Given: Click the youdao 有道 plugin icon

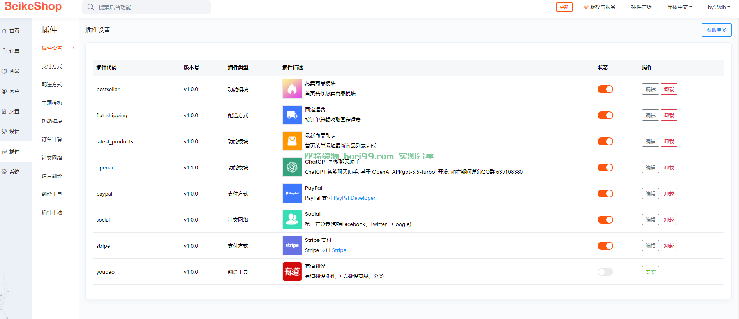Looking at the screenshot, I should click(x=292, y=271).
